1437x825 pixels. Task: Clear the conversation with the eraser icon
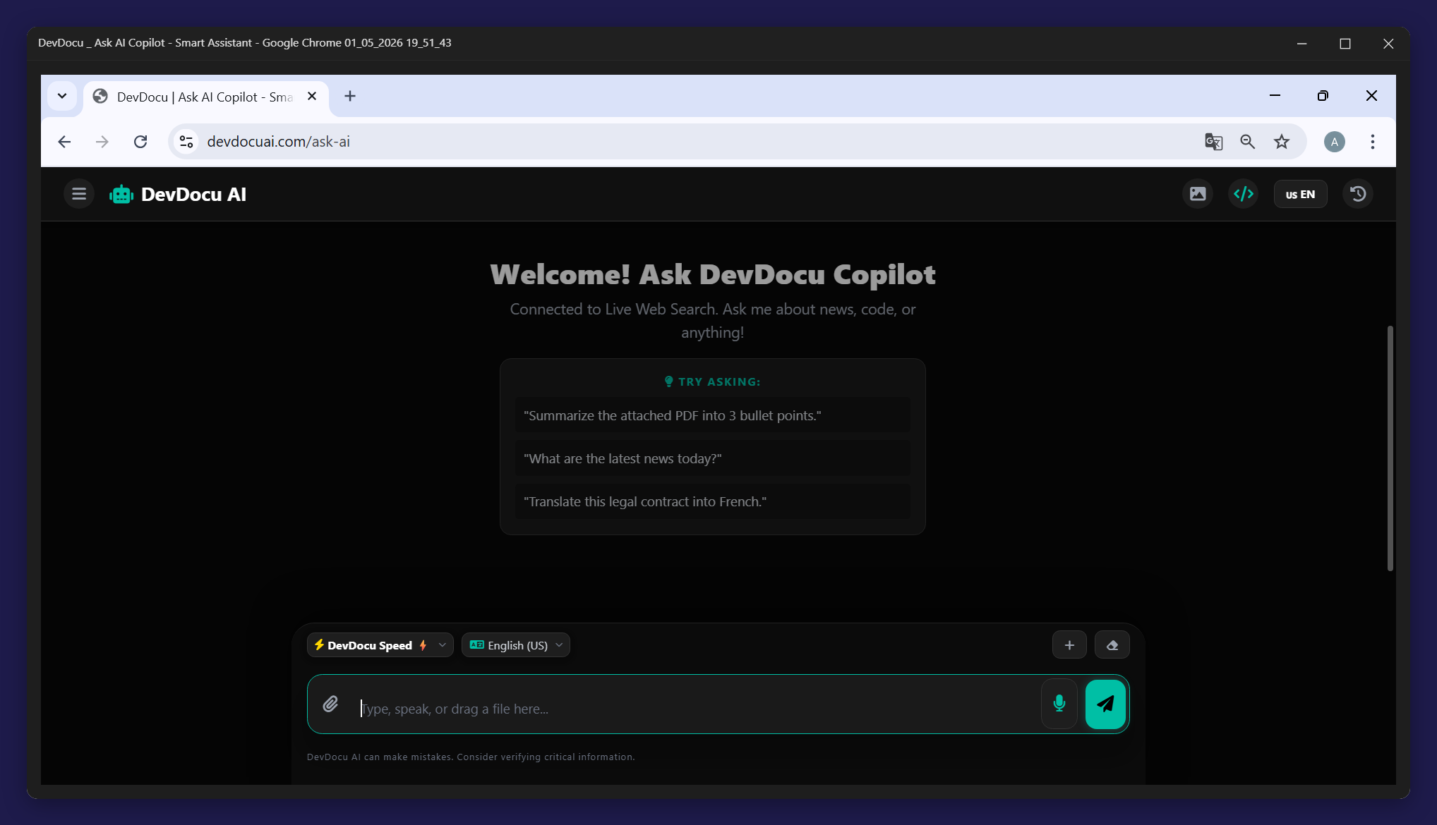[1112, 645]
